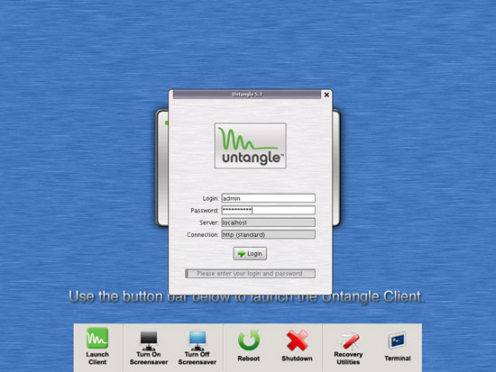Open the Terminal
The width and height of the screenshot is (496, 372).
tap(398, 347)
